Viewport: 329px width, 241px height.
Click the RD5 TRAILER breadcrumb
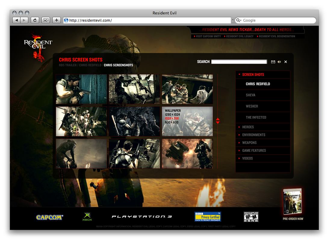click(x=67, y=65)
